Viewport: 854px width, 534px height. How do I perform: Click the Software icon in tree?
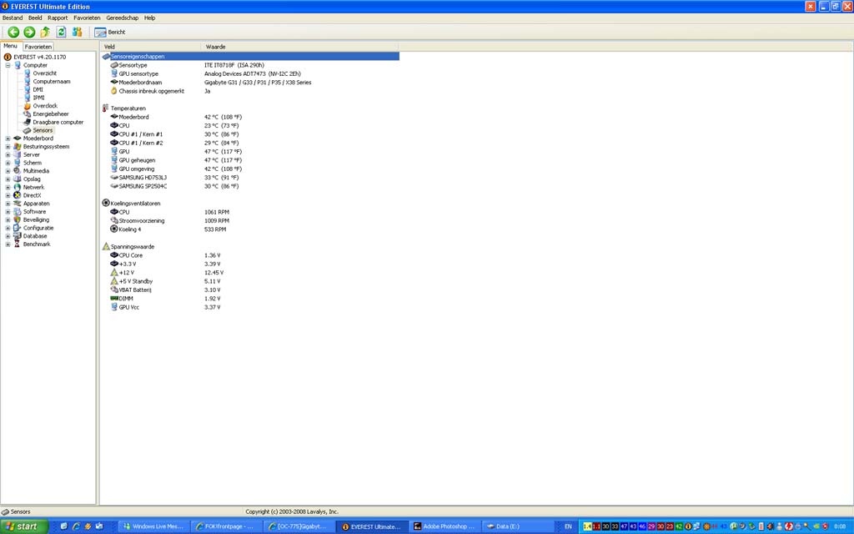pos(18,212)
